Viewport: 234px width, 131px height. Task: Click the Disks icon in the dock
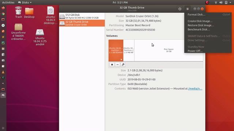pyautogui.click(x=3, y=95)
